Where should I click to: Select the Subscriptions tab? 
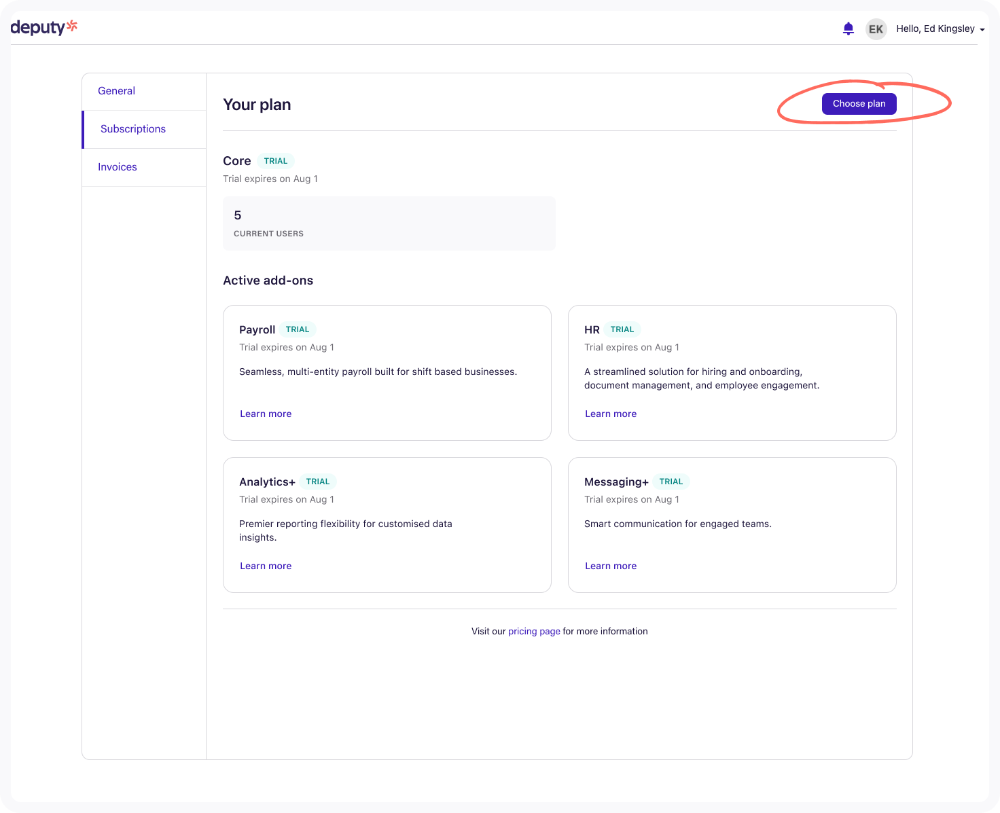click(x=133, y=129)
